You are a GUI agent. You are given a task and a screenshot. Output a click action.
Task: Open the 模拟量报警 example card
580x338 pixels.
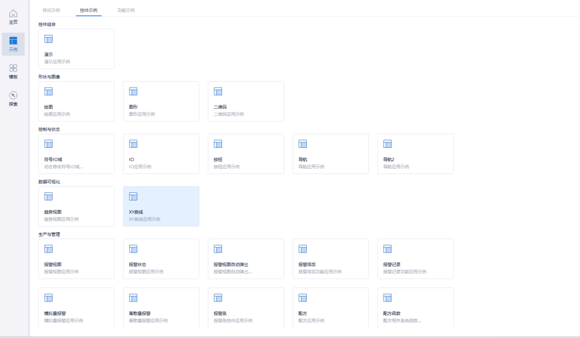click(x=76, y=308)
